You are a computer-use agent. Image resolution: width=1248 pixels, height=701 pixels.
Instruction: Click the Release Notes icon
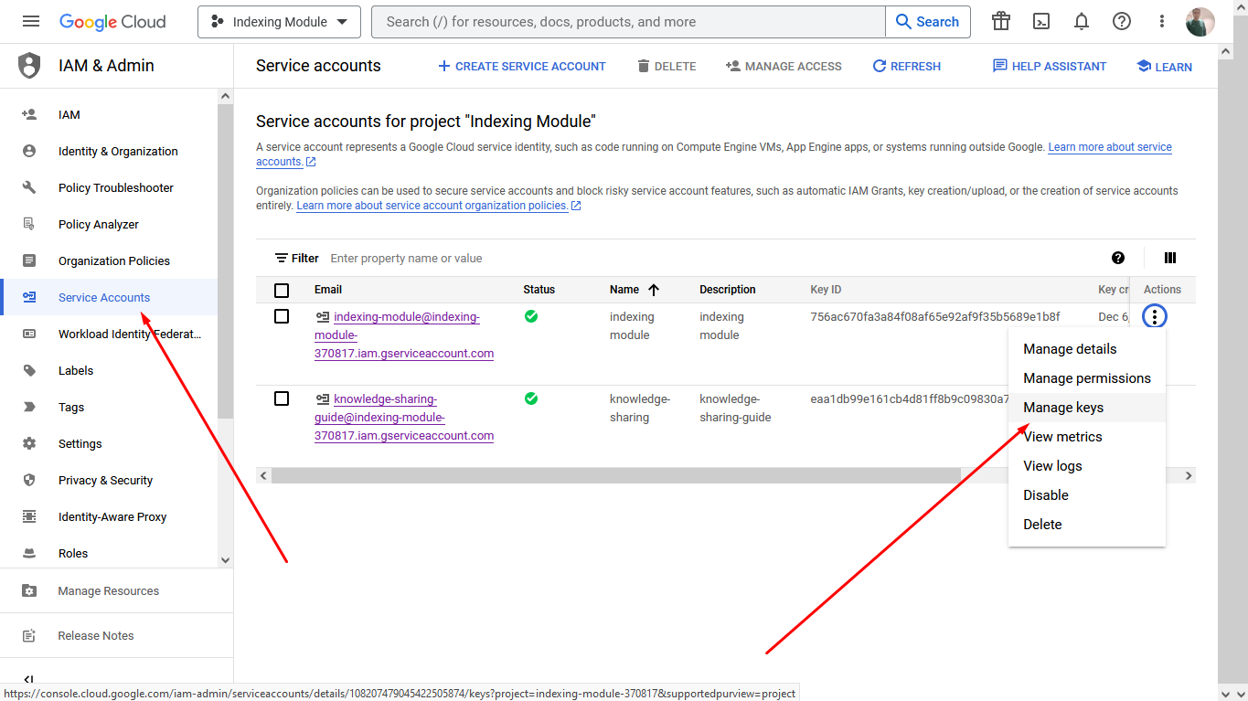tap(29, 636)
